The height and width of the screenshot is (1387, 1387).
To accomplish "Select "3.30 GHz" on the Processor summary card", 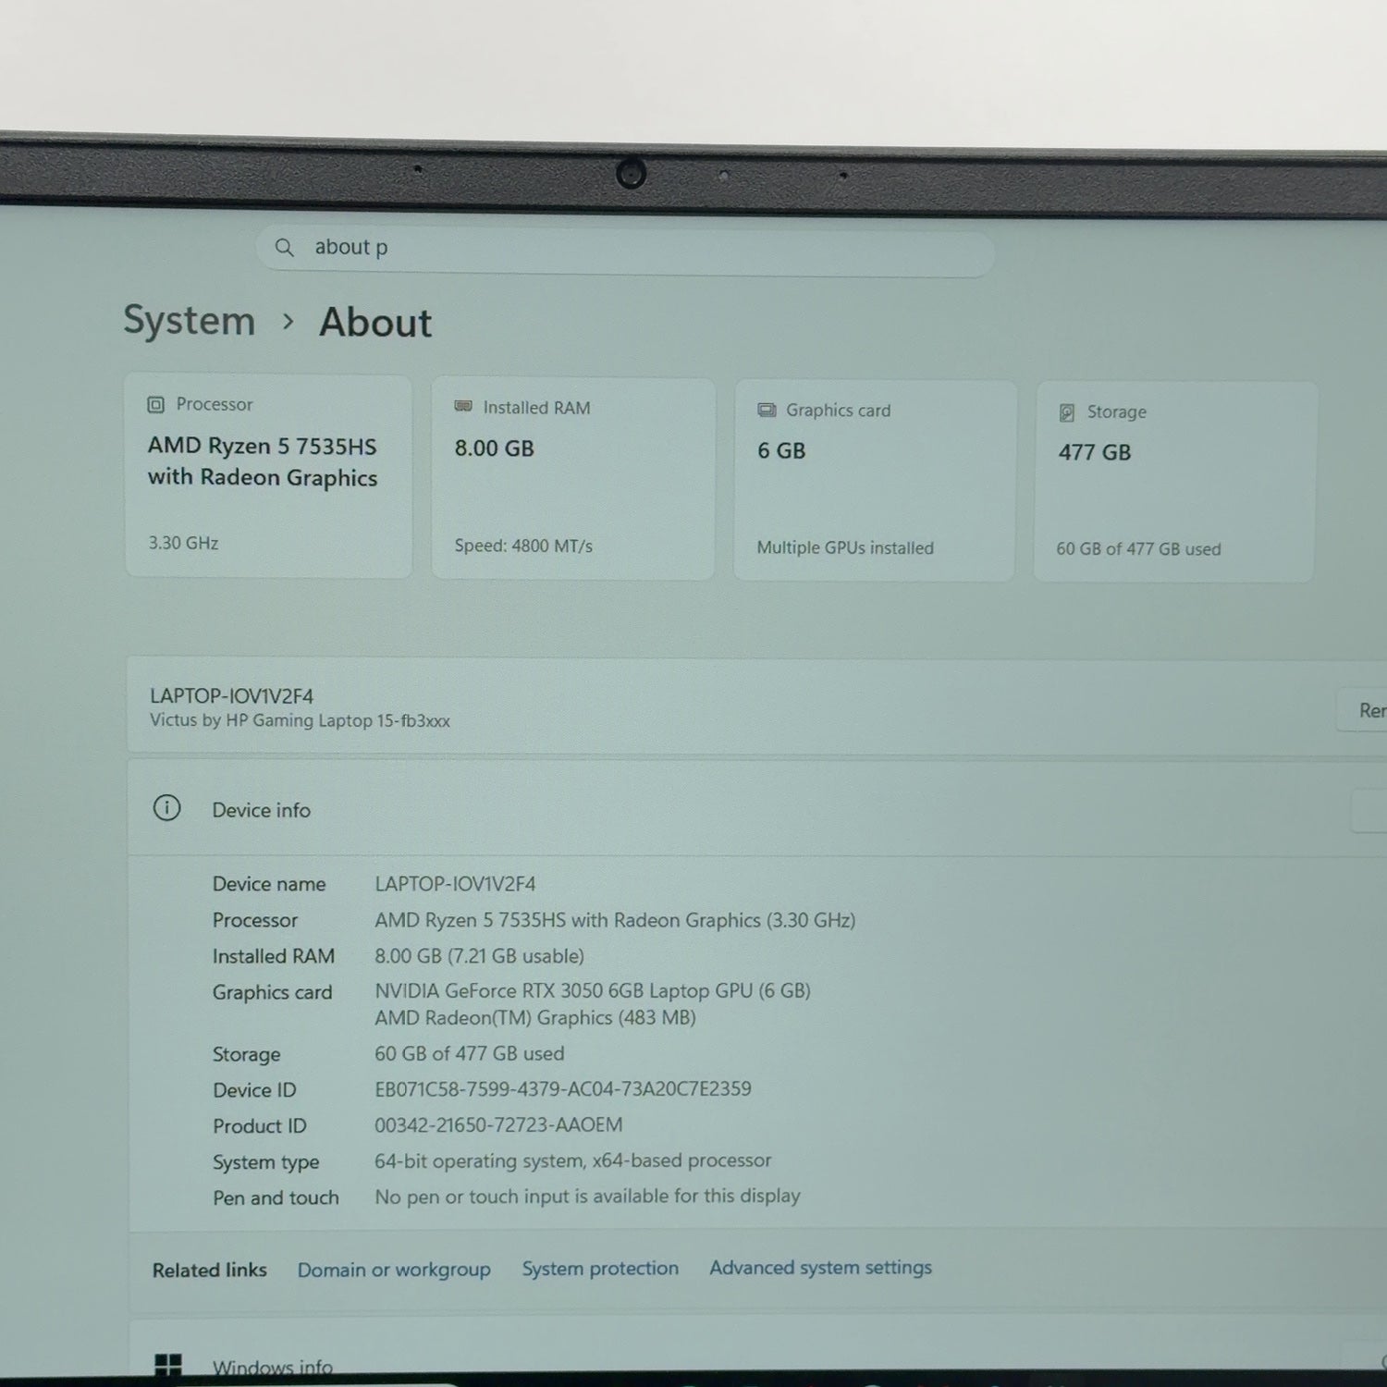I will coord(184,543).
